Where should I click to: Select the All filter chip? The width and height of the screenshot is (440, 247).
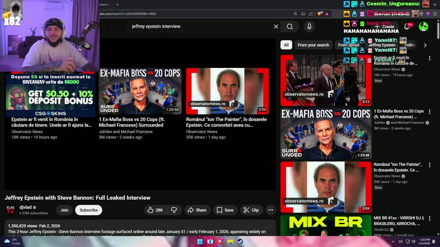(286, 45)
